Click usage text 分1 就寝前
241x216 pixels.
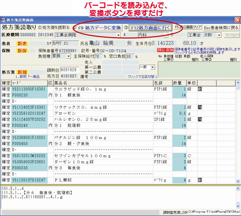click(x=67, y=125)
